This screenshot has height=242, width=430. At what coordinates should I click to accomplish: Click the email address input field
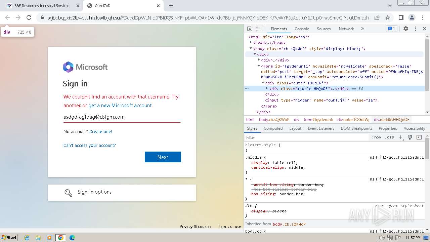122,117
